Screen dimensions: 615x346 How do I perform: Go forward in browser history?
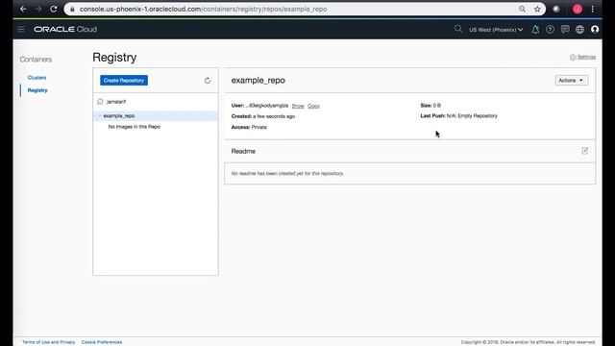click(38, 9)
